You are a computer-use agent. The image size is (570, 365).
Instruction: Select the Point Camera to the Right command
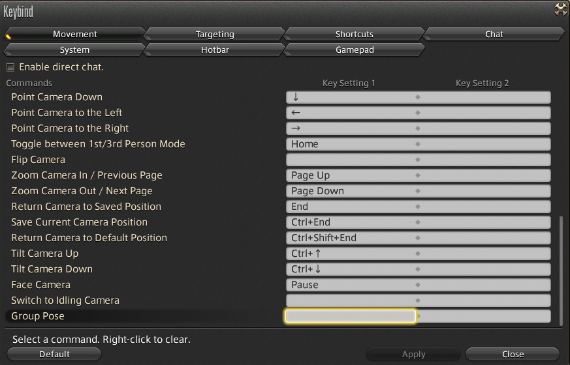[x=70, y=128]
